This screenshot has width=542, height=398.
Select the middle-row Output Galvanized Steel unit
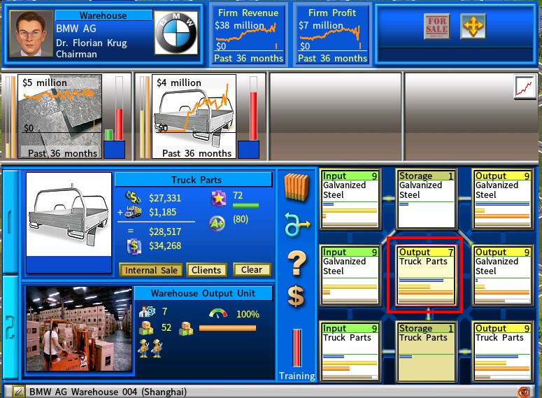502,276
